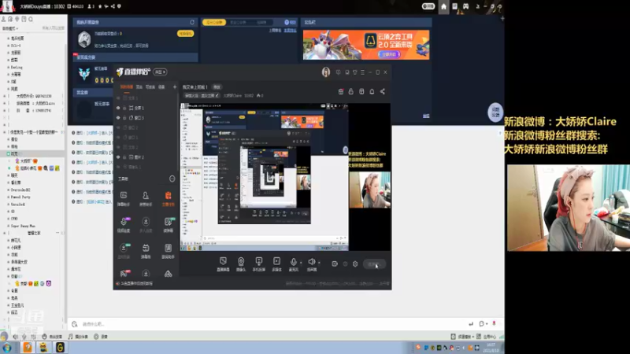Click the home icon in the top bar
Viewport: 630px width, 354px height.
pyautogui.click(x=443, y=6)
